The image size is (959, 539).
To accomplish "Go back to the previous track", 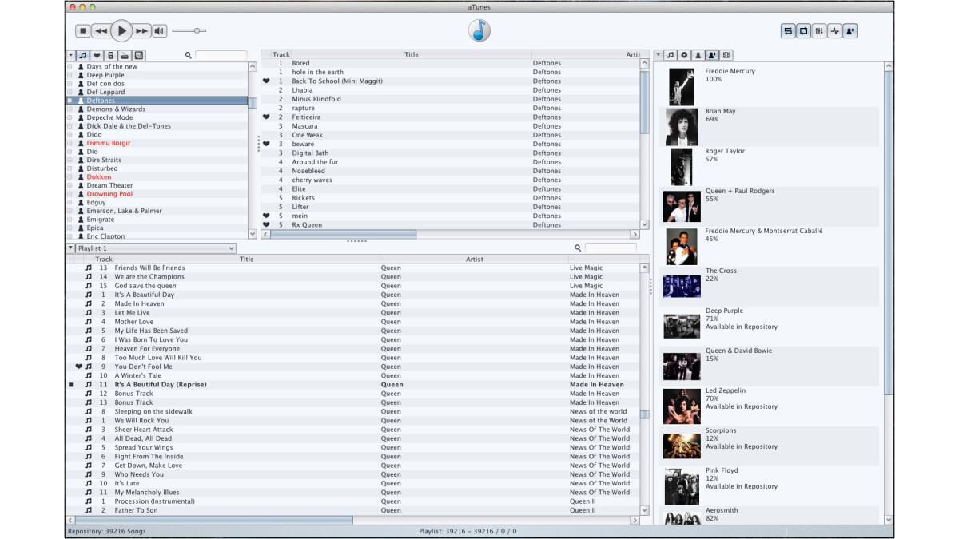I will pyautogui.click(x=101, y=31).
